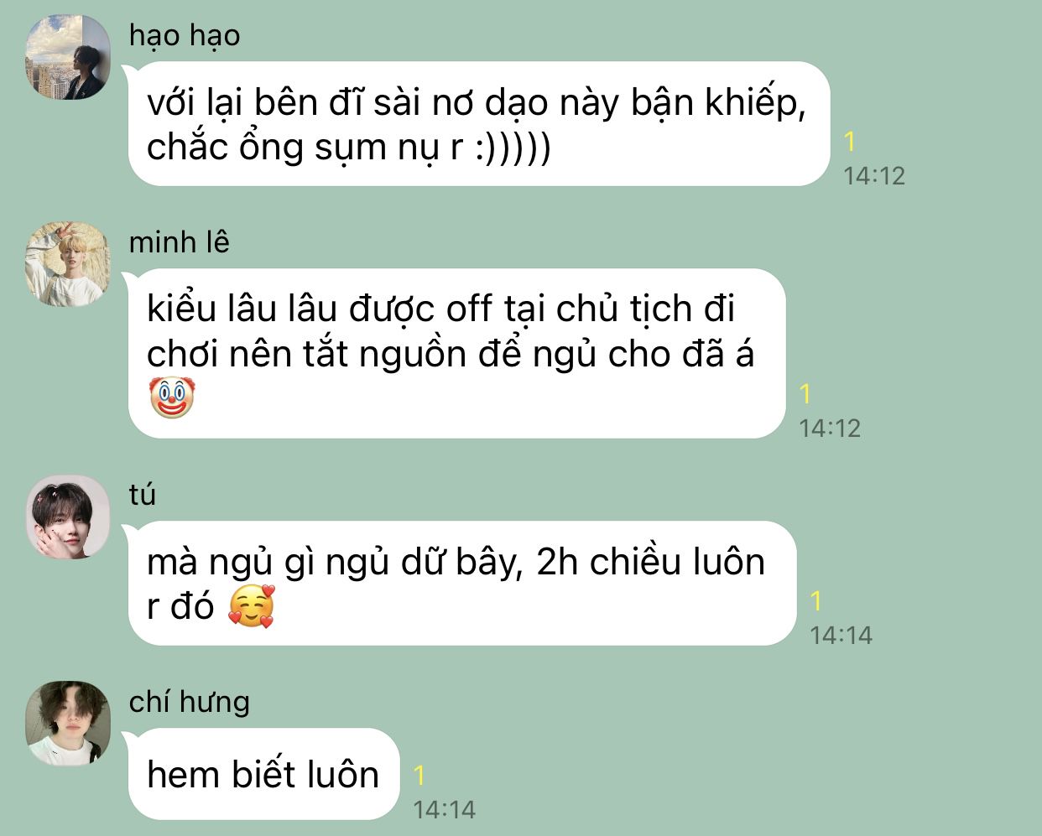Tap read count beside minh lê's message

[805, 394]
